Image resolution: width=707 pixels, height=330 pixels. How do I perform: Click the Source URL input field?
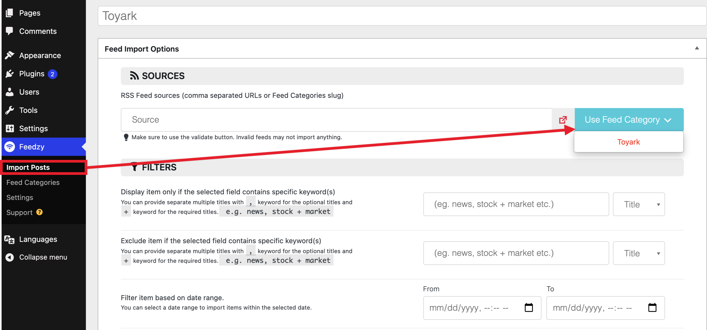[x=336, y=120]
